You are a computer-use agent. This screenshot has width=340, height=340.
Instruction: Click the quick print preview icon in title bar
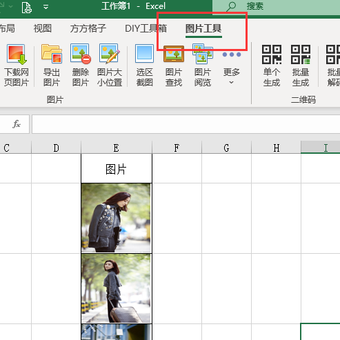pos(27,7)
